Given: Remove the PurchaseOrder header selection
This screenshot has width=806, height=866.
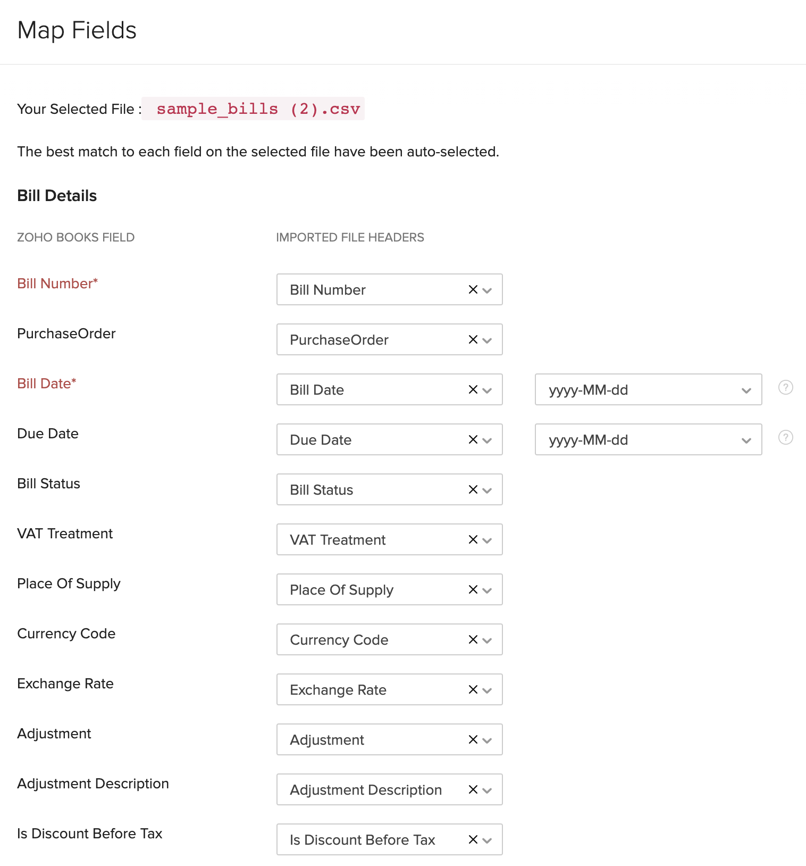Looking at the screenshot, I should pyautogui.click(x=473, y=339).
